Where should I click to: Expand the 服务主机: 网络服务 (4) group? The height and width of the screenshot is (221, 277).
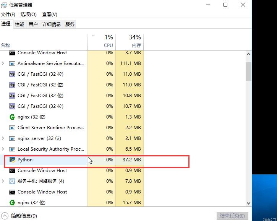pos(3,181)
